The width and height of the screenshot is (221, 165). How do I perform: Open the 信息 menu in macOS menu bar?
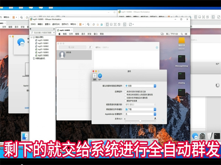coord(64,33)
